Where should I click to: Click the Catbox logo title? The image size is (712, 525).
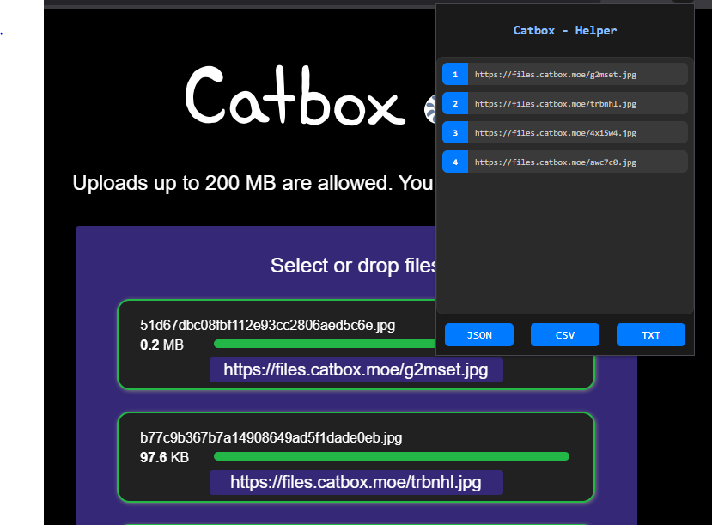(x=295, y=95)
